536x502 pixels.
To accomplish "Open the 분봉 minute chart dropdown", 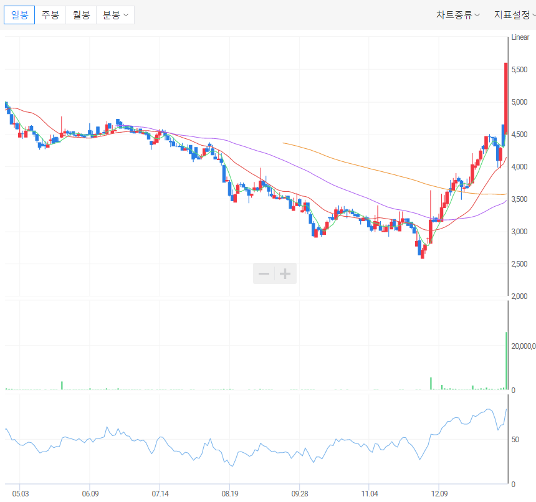I will [115, 15].
